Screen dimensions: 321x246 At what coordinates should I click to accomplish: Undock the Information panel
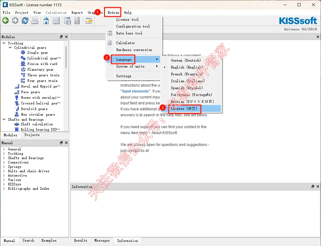(x=313, y=187)
